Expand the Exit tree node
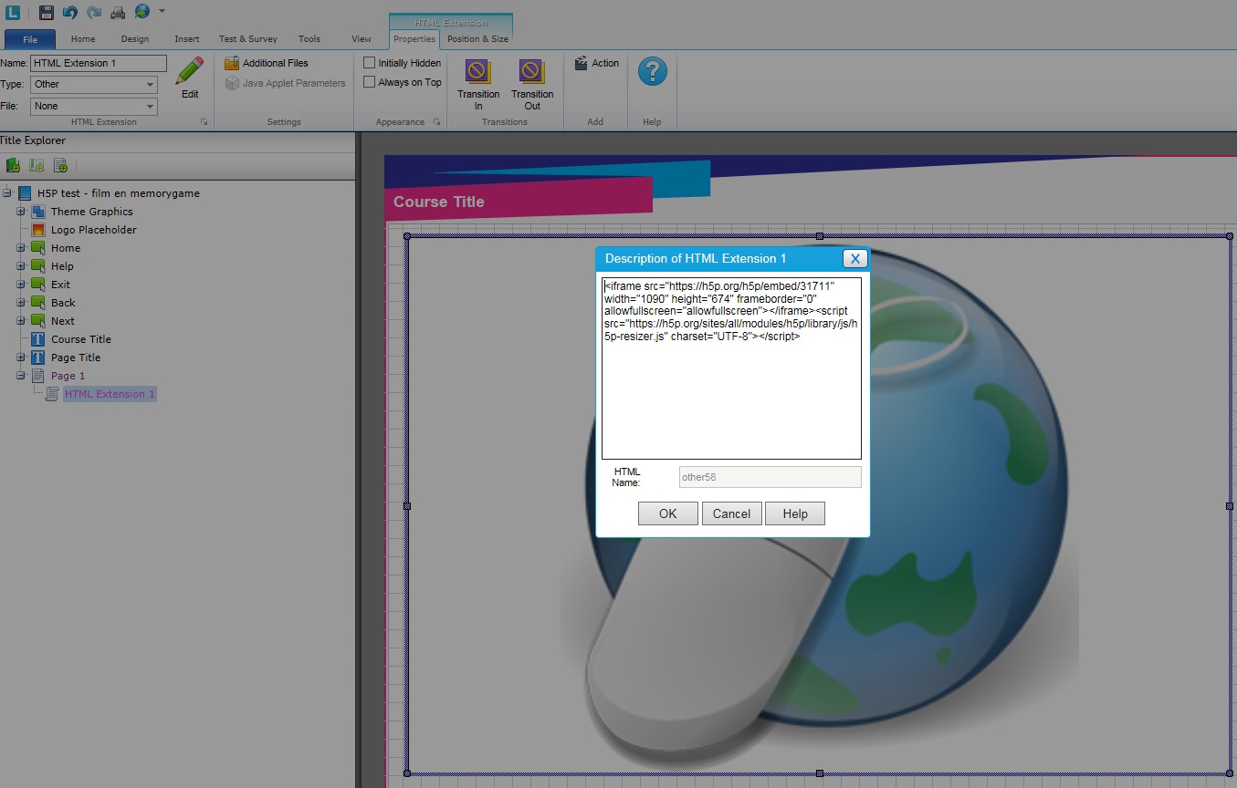Viewport: 1237px width, 788px height. 21,285
